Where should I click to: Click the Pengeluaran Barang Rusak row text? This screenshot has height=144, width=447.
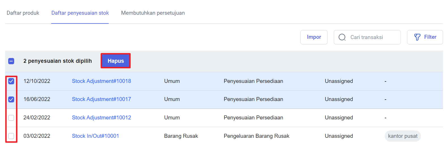click(256, 136)
